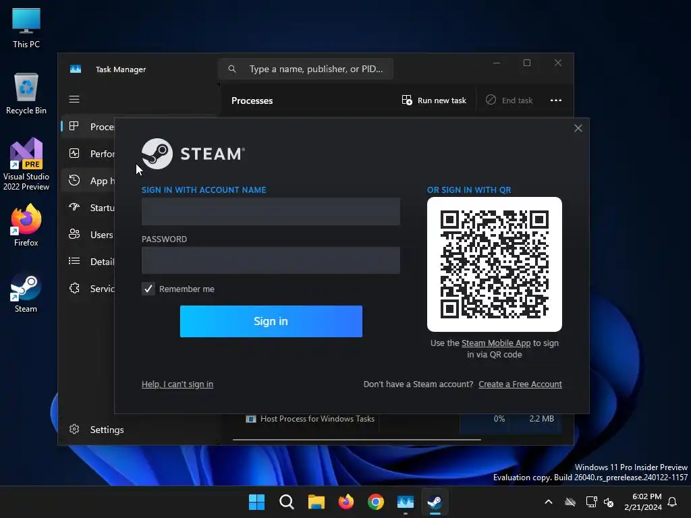Select the Steam desktop shortcut
This screenshot has width=691, height=518.
tap(26, 293)
